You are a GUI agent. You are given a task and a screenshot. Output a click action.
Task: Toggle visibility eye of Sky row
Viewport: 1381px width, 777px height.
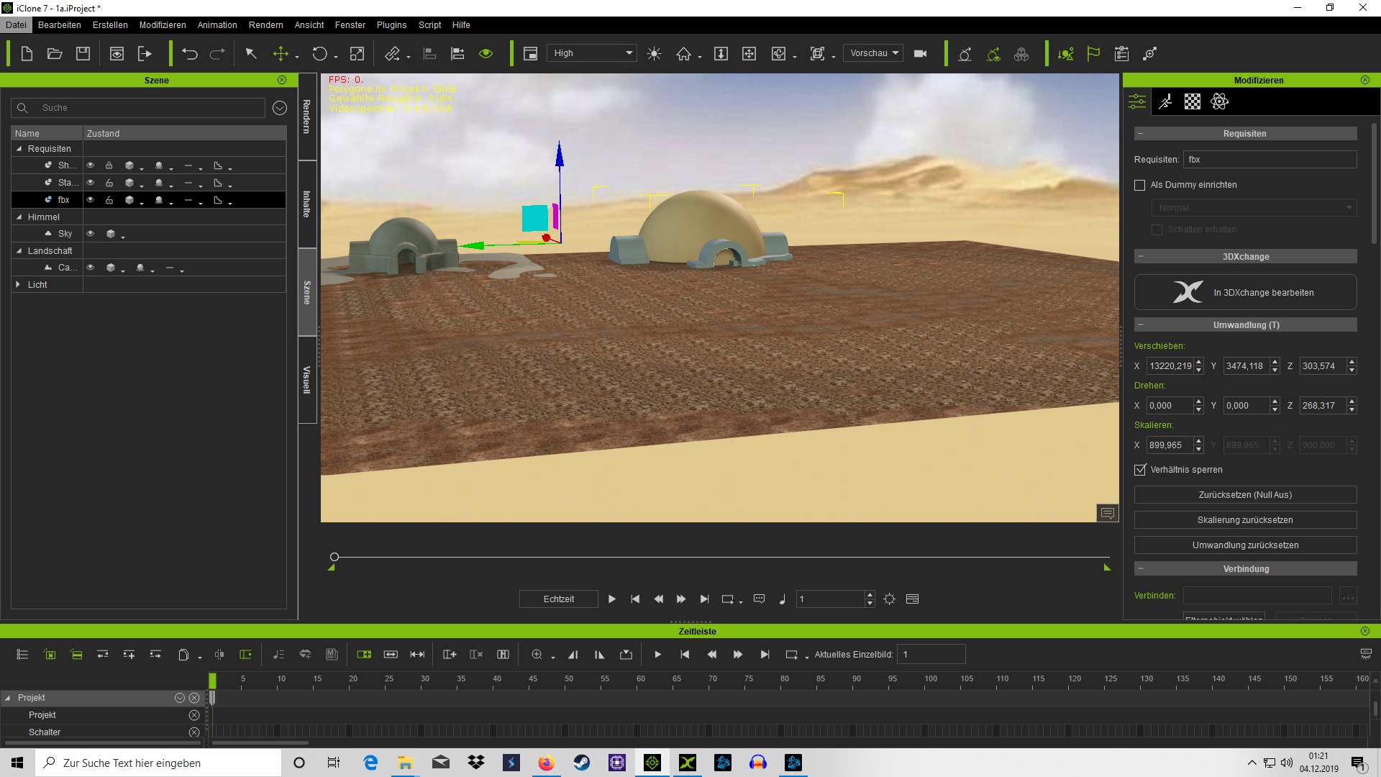point(91,234)
